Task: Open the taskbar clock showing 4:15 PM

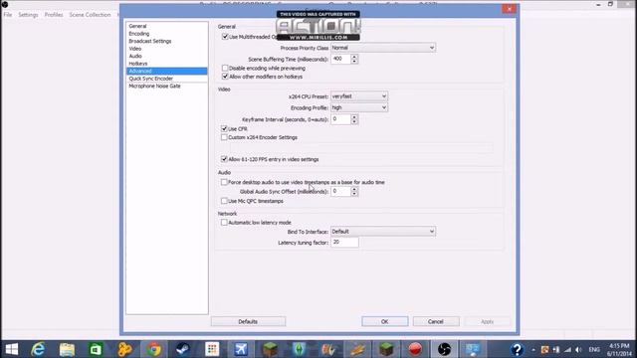Action: pyautogui.click(x=619, y=349)
